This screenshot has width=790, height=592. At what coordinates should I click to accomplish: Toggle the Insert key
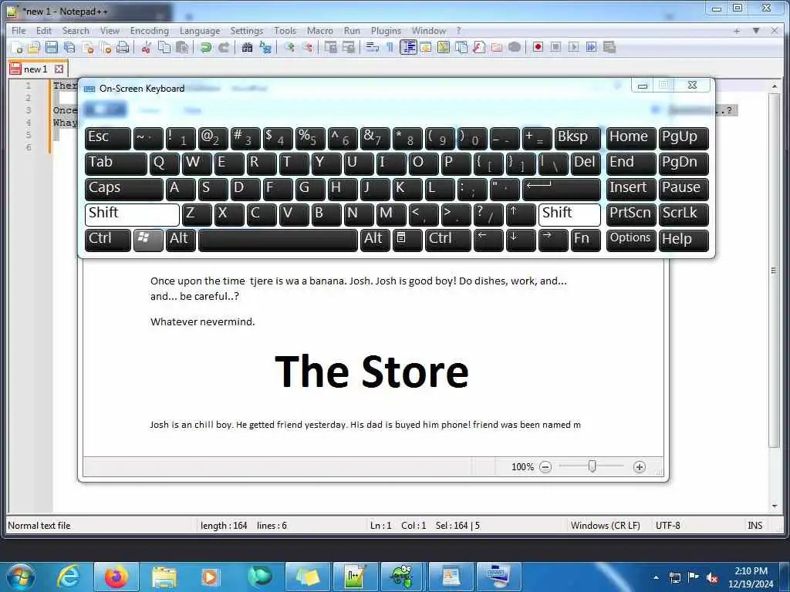click(x=631, y=188)
